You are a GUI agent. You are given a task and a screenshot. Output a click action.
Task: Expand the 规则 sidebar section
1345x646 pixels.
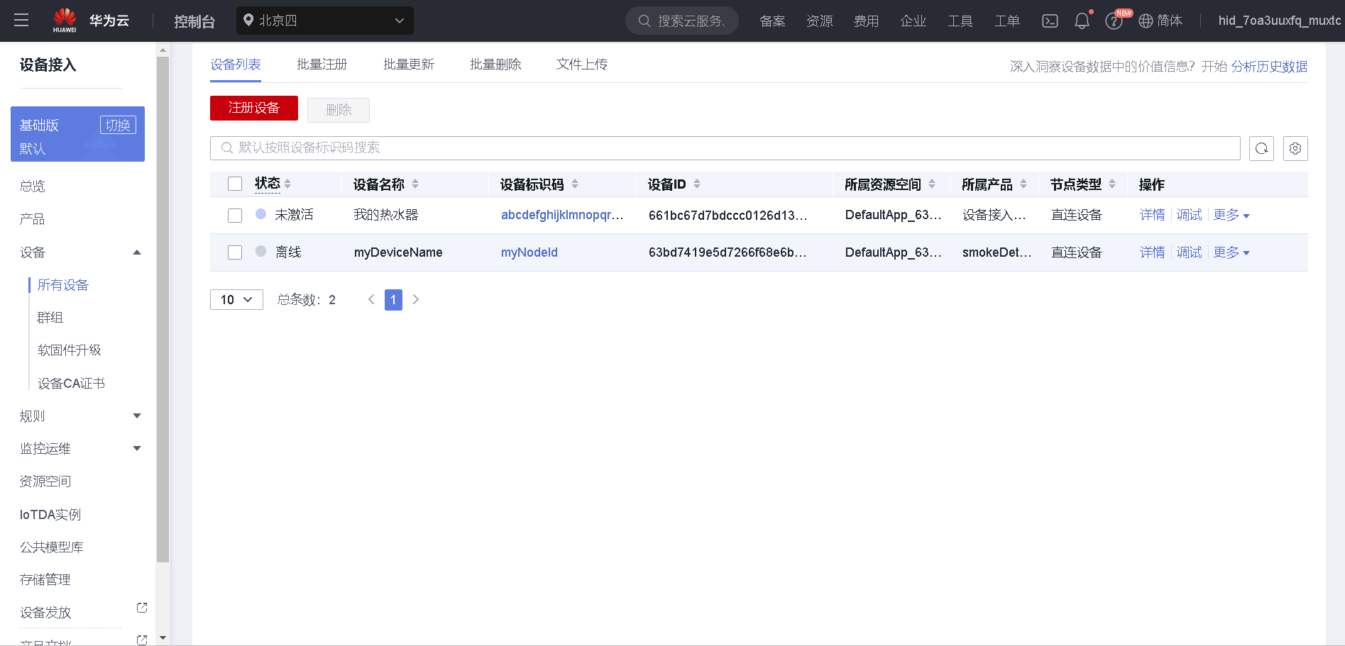137,416
